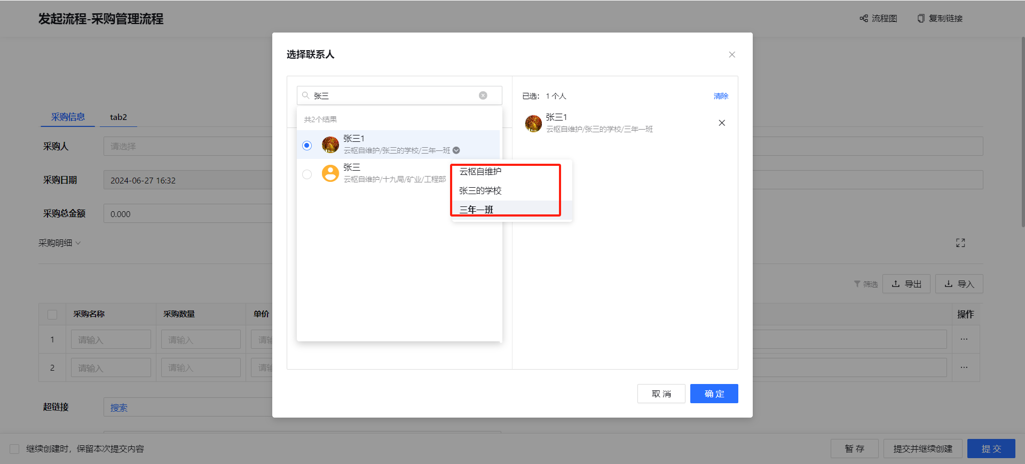Screen dimensions: 1025x464
Task: Expand department path arrow for 张三1
Action: point(456,150)
